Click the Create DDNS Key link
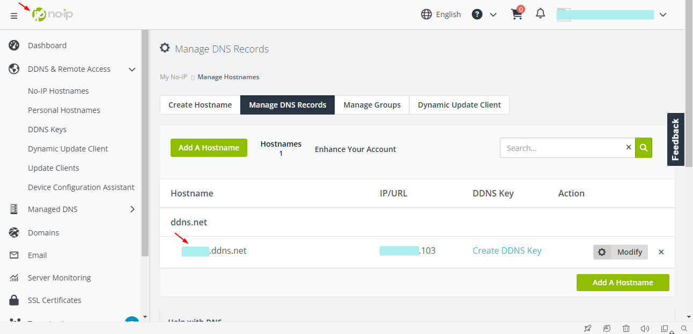This screenshot has height=334, width=693. (507, 250)
